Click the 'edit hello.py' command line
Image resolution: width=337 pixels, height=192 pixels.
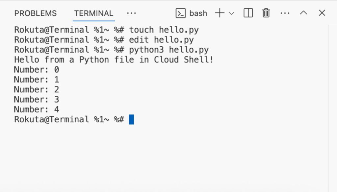tap(104, 40)
